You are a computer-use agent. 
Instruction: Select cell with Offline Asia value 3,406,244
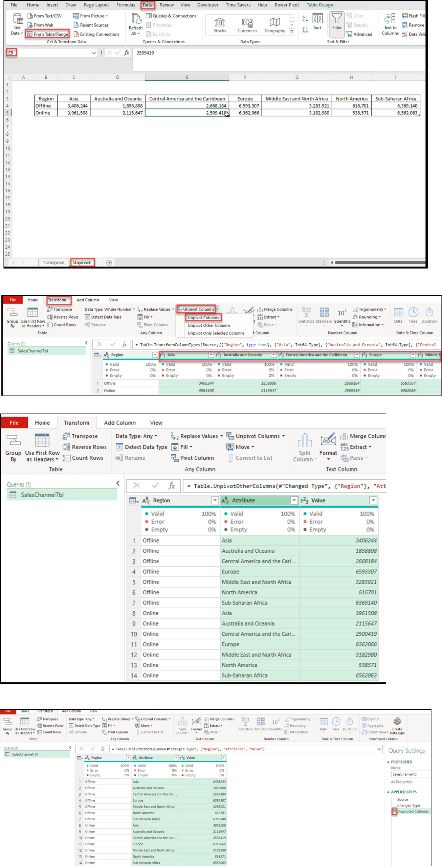tap(74, 106)
